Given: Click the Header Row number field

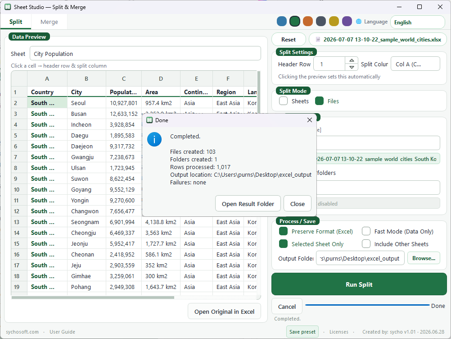Looking at the screenshot, I should (329, 64).
